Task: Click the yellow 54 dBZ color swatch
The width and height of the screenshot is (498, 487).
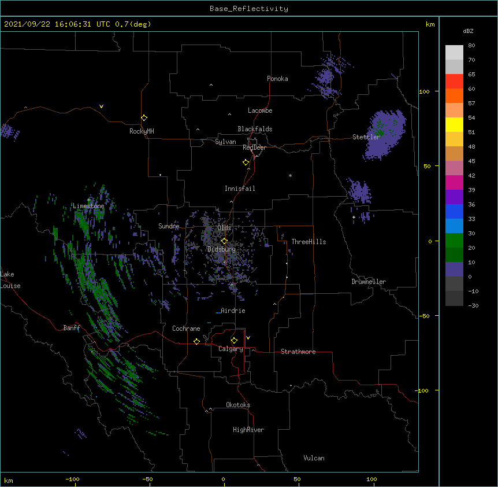Action: pos(454,124)
